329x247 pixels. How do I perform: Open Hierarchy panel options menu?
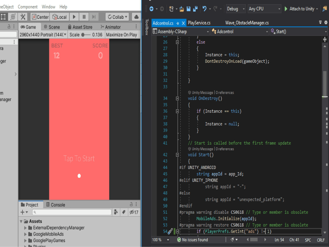click(14, 26)
